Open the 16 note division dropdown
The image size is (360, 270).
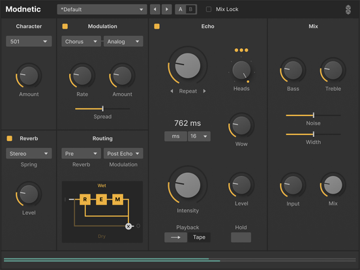(x=199, y=136)
